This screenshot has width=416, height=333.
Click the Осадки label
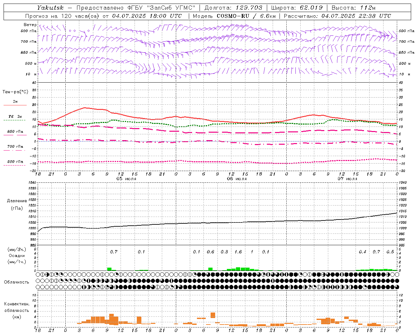pyautogui.click(x=17, y=256)
